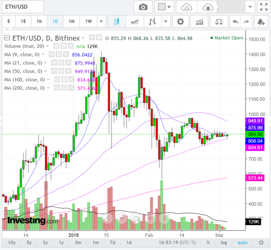Expand the MA (50, close, 0) dropdown
The image size is (271, 250).
pyautogui.click(x=45, y=71)
